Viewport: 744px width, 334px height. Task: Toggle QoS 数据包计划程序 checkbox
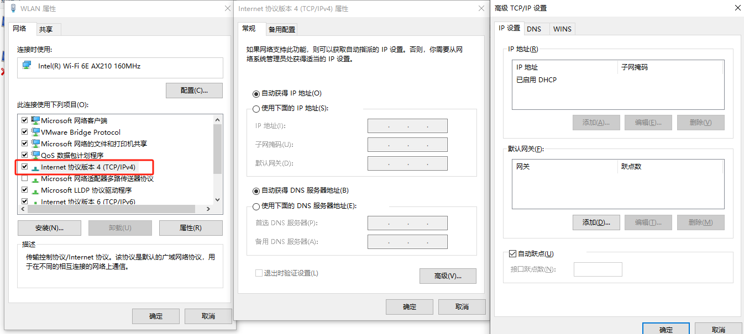(x=24, y=155)
